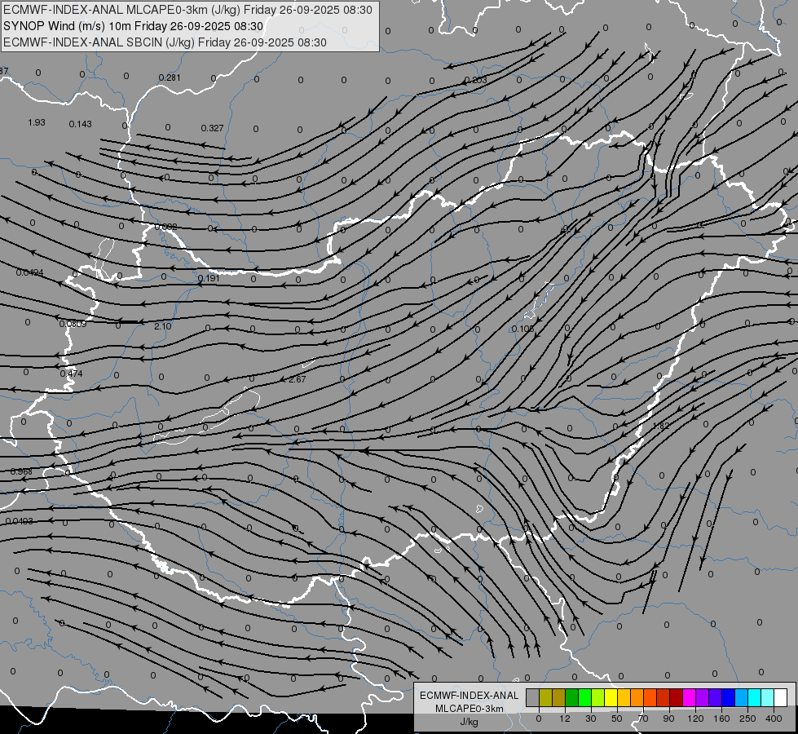Click the map value 0.281
This screenshot has height=734, width=798.
pos(170,77)
